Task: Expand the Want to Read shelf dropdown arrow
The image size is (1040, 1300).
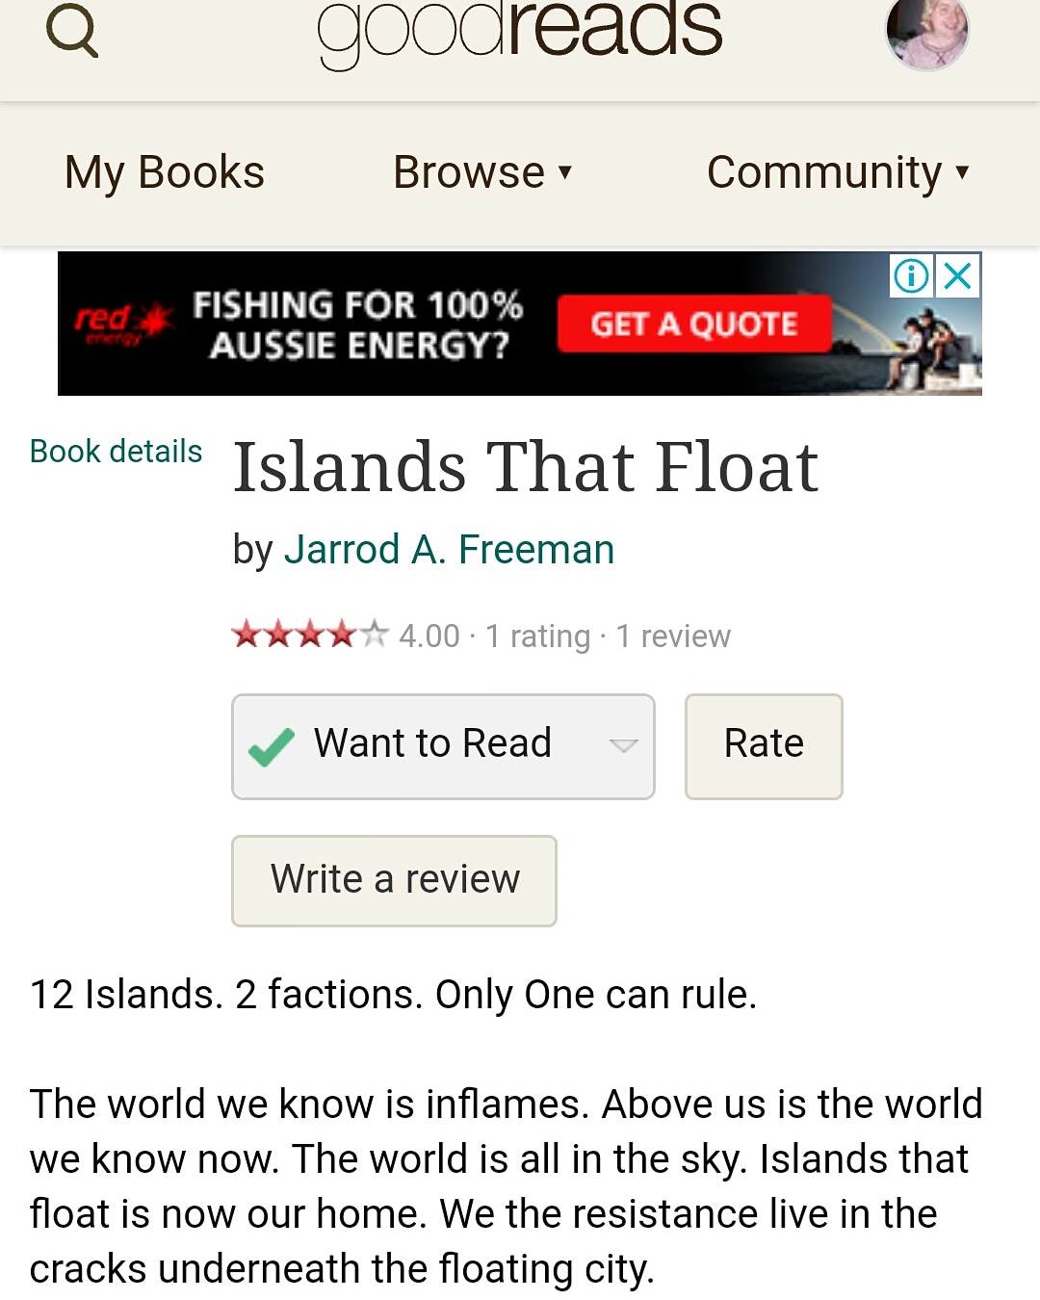Action: point(623,745)
